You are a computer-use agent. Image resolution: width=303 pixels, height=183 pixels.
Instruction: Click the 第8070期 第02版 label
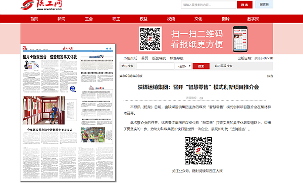[131, 76]
